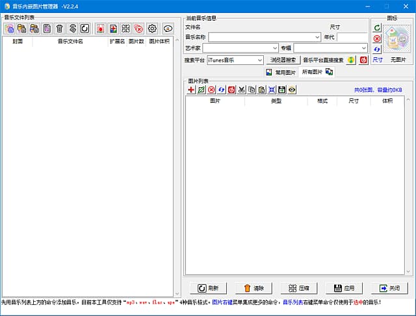Viewport: 416px width, 316px height.
Task: Click the 应用 button at bottom
Action: tap(343, 288)
